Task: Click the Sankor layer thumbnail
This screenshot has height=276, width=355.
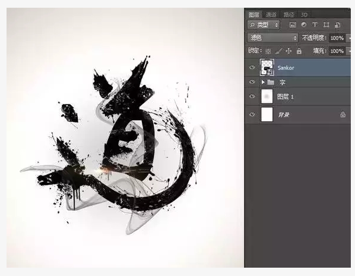Action: (x=267, y=67)
